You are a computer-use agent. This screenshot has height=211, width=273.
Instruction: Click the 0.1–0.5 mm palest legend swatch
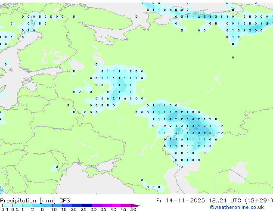[x=7, y=205]
